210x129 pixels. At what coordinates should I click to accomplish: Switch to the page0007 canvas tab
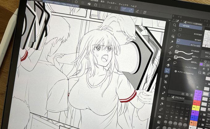61,4
